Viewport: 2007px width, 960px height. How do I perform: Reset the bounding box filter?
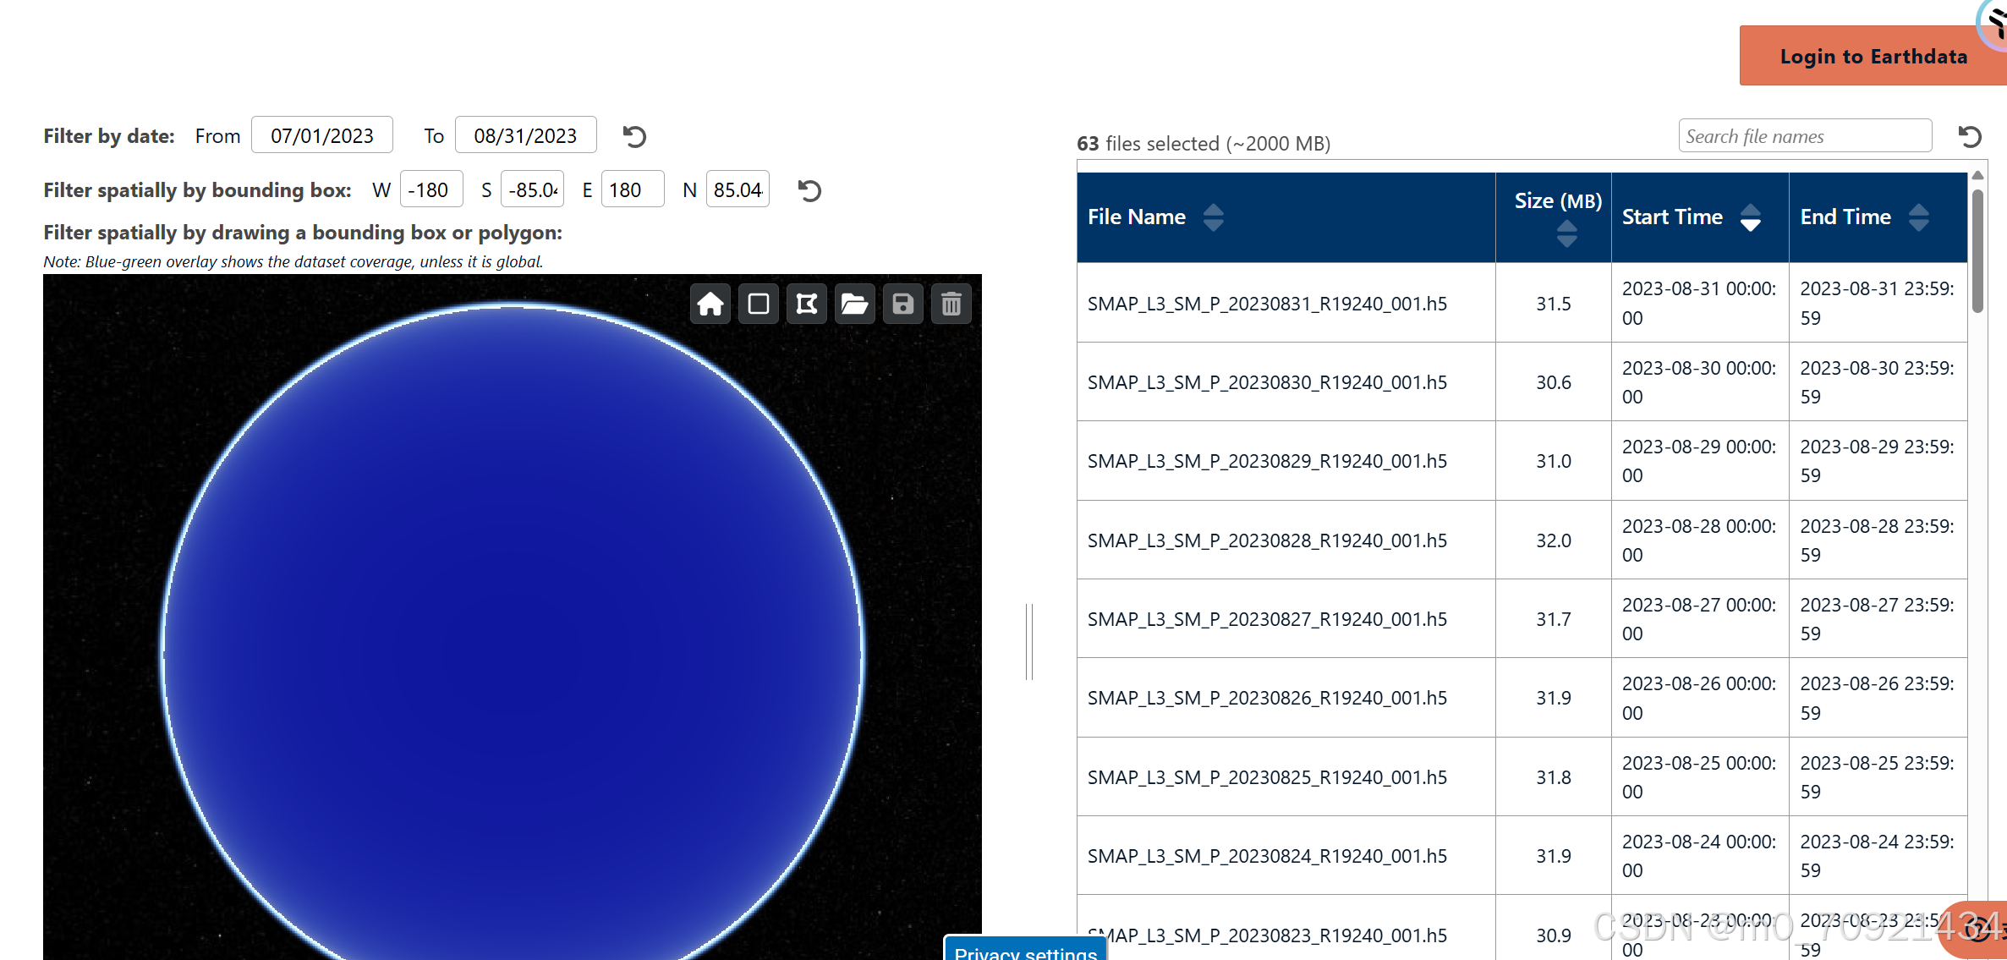[809, 190]
